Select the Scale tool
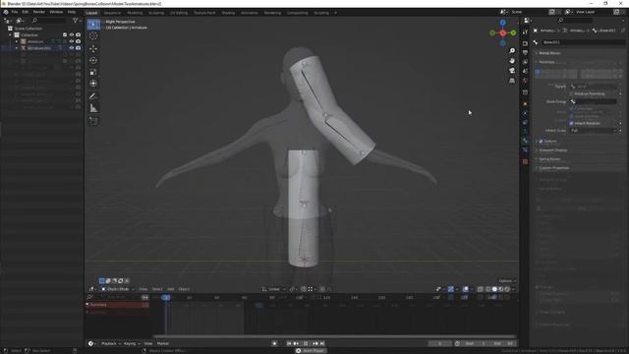Image resolution: width=629 pixels, height=354 pixels. pos(93,72)
